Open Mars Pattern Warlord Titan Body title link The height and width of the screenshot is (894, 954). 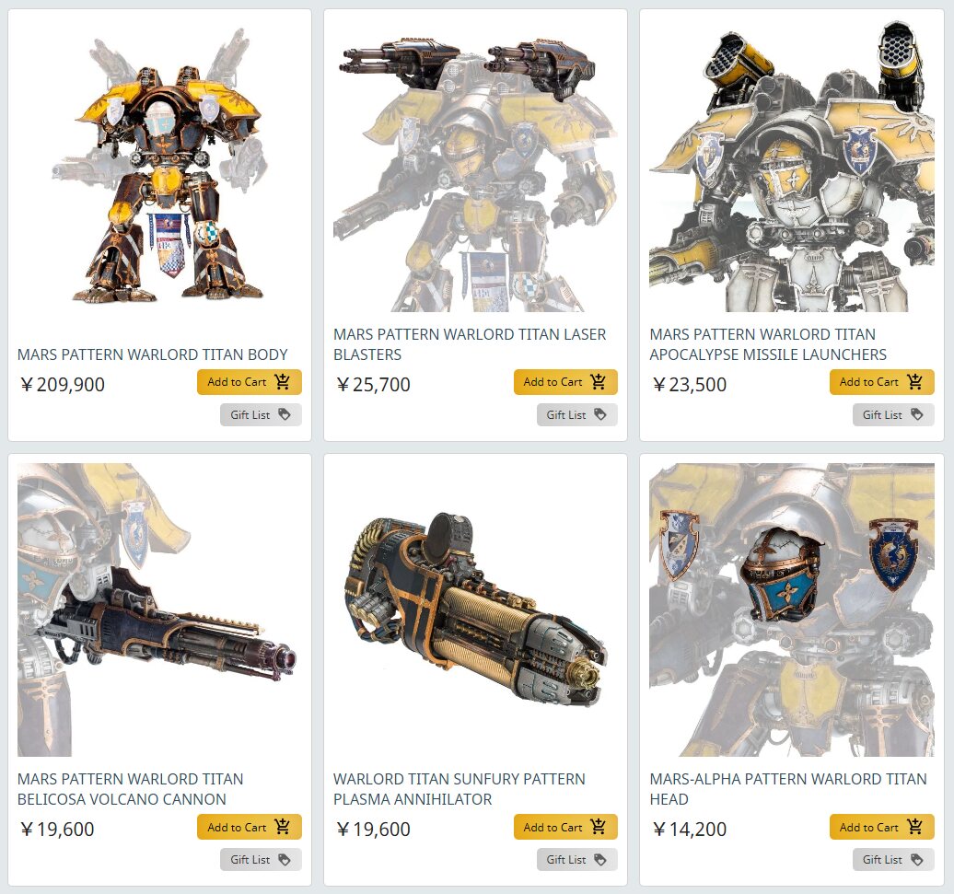click(x=152, y=354)
